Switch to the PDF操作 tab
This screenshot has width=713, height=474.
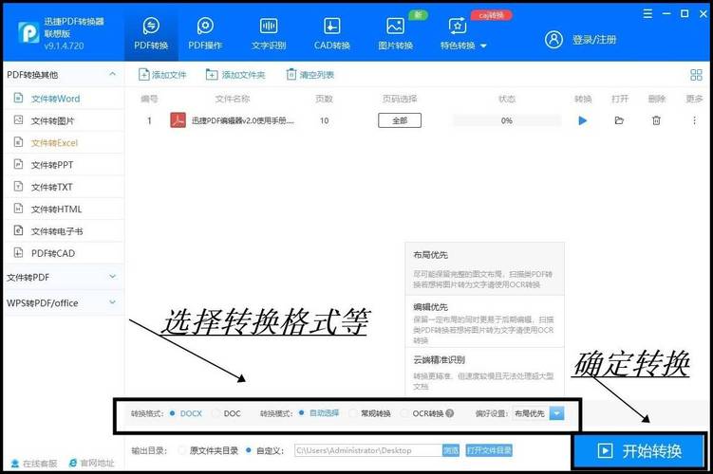[205, 33]
